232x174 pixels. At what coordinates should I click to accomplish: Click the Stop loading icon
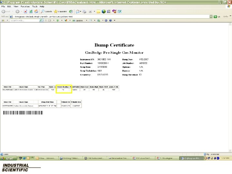click(25, 11)
